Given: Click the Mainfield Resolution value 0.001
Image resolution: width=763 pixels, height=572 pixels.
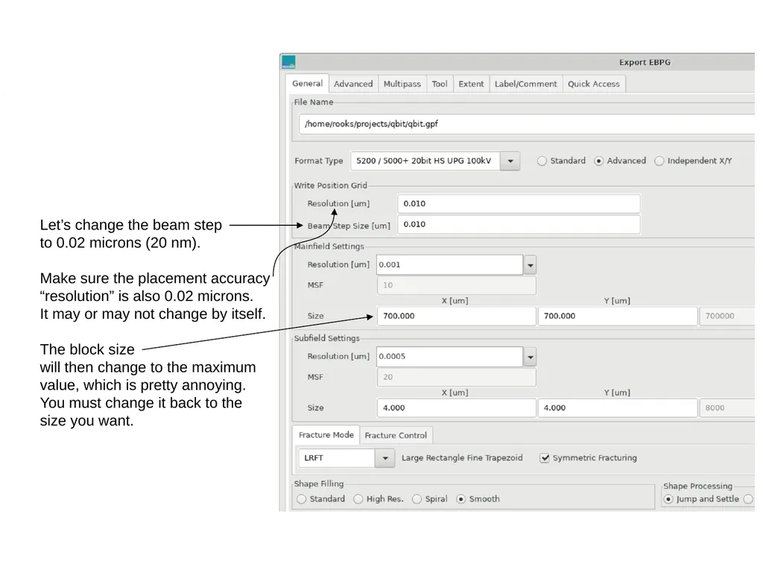Looking at the screenshot, I should point(449,265).
